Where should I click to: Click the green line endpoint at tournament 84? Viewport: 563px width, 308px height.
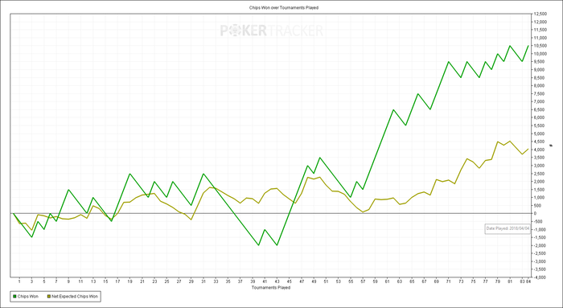tap(528, 46)
